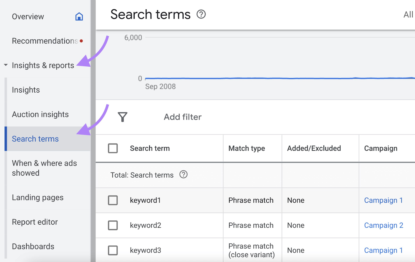Open the Auction insights page
Screen dimensions: 415x262
[40, 114]
